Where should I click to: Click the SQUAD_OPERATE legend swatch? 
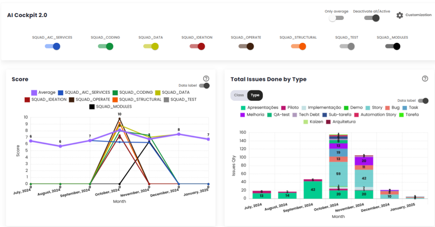71,99
